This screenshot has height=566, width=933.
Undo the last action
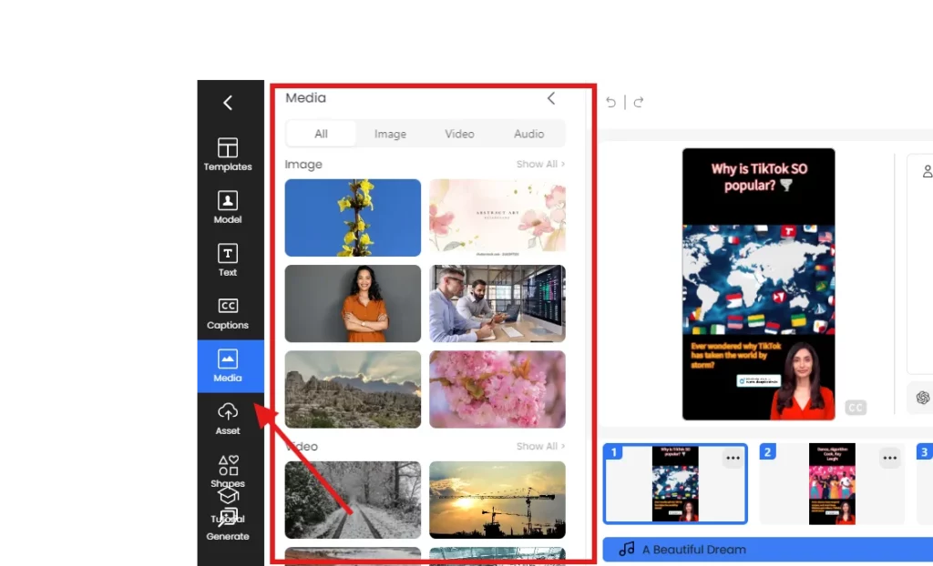pos(611,102)
